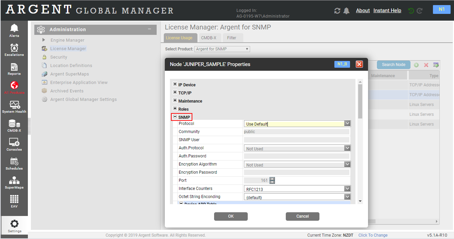
Task: Open the Select Product dropdown
Action: tap(223, 49)
